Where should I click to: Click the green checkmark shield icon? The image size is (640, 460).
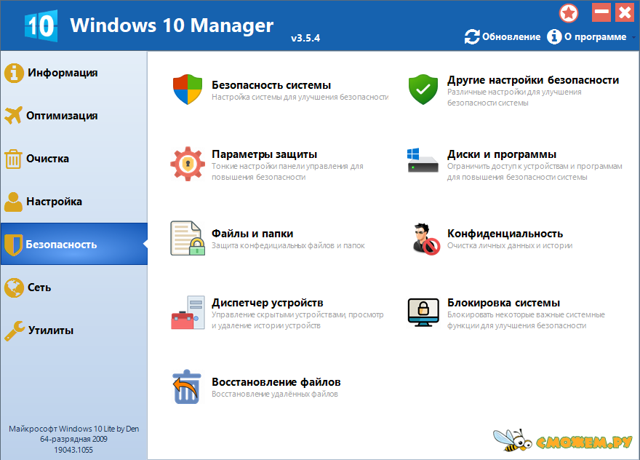click(423, 90)
